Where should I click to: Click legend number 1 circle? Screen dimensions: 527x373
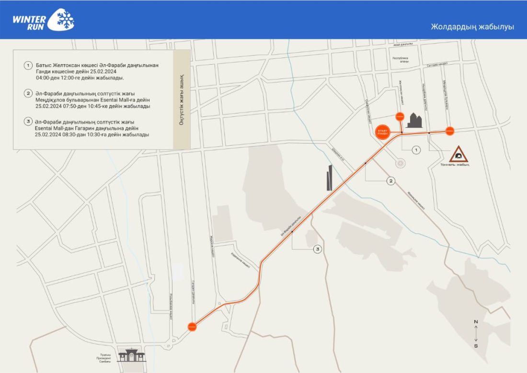[x=28, y=66]
